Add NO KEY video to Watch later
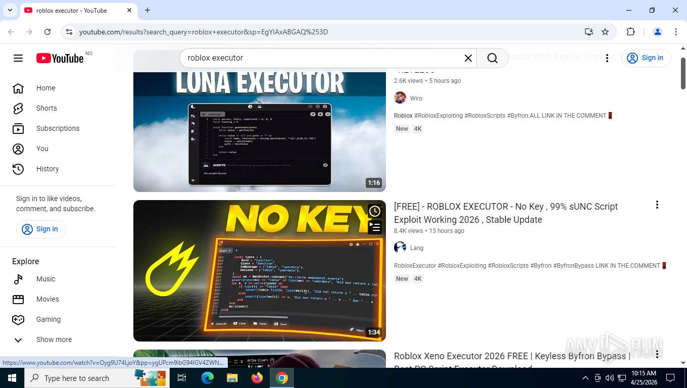687x388 pixels. (x=374, y=211)
